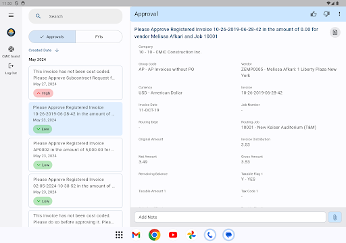Click the Add Note field

pyautogui.click(x=230, y=217)
